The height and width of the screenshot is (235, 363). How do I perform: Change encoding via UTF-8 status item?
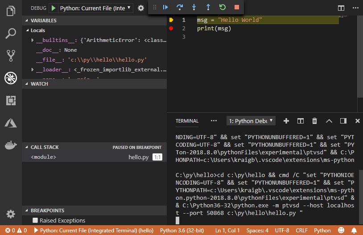[282, 231]
